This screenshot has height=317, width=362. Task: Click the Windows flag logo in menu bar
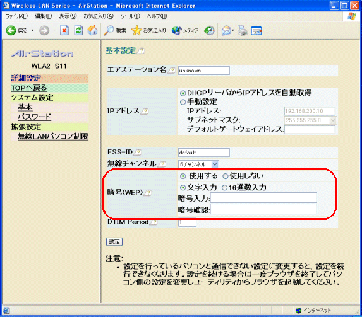pyautogui.click(x=352, y=16)
